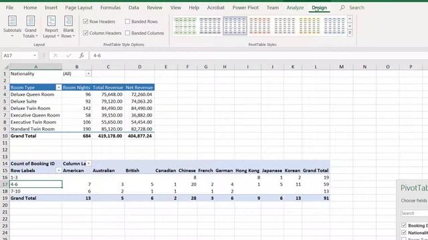Apply the last light blue PivotTable style
Image resolution: width=428 pixels, height=240 pixels.
click(x=334, y=25)
